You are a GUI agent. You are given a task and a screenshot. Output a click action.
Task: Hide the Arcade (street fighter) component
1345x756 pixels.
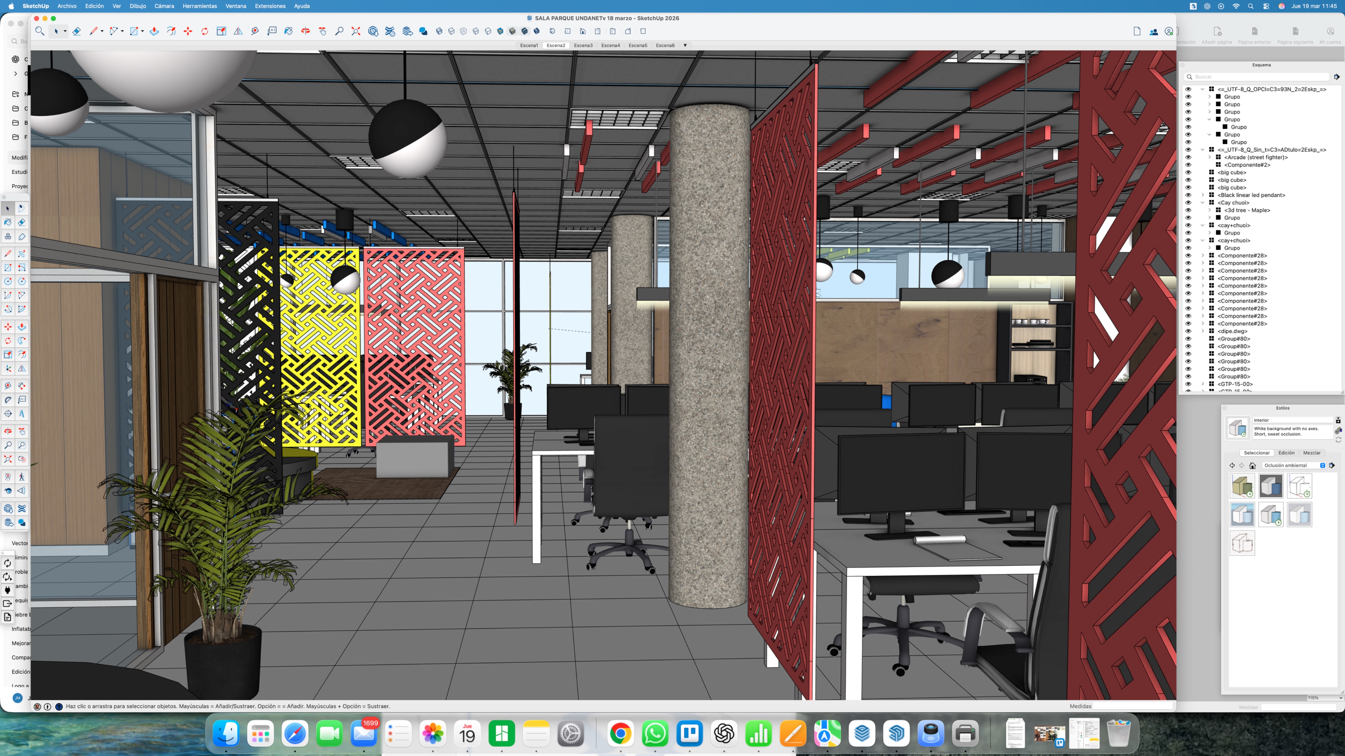tap(1188, 157)
